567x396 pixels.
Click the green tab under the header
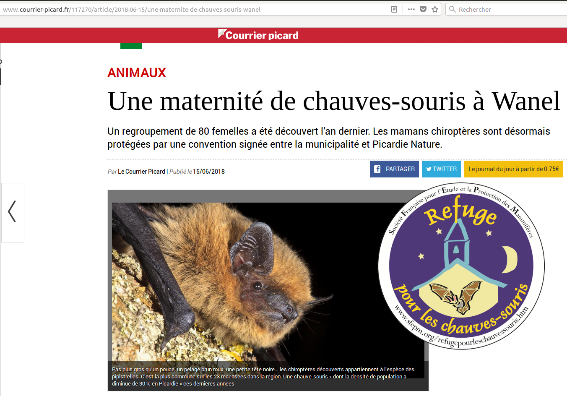tap(131, 46)
